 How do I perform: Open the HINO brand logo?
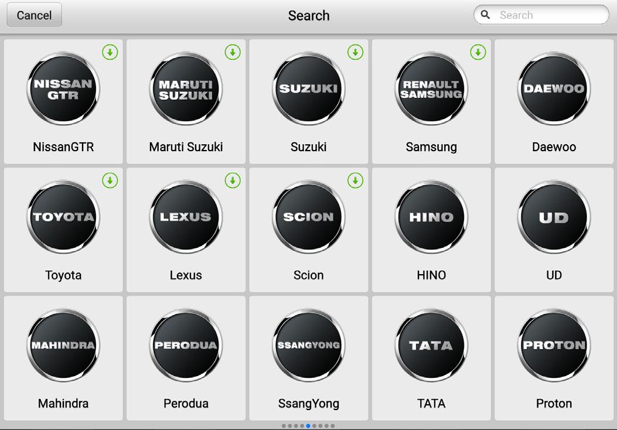coord(431,217)
